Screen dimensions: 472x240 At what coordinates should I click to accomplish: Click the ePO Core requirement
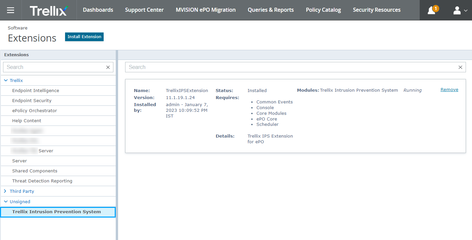point(267,119)
